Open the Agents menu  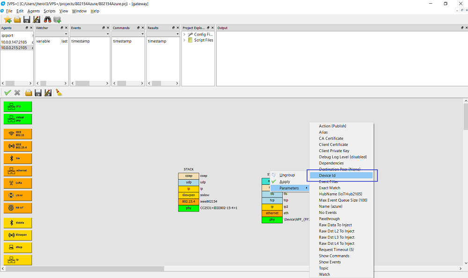coord(33,11)
